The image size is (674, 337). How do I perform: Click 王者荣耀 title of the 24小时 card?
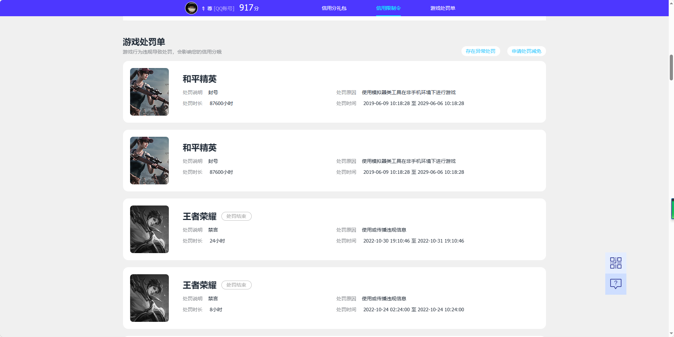[200, 216]
